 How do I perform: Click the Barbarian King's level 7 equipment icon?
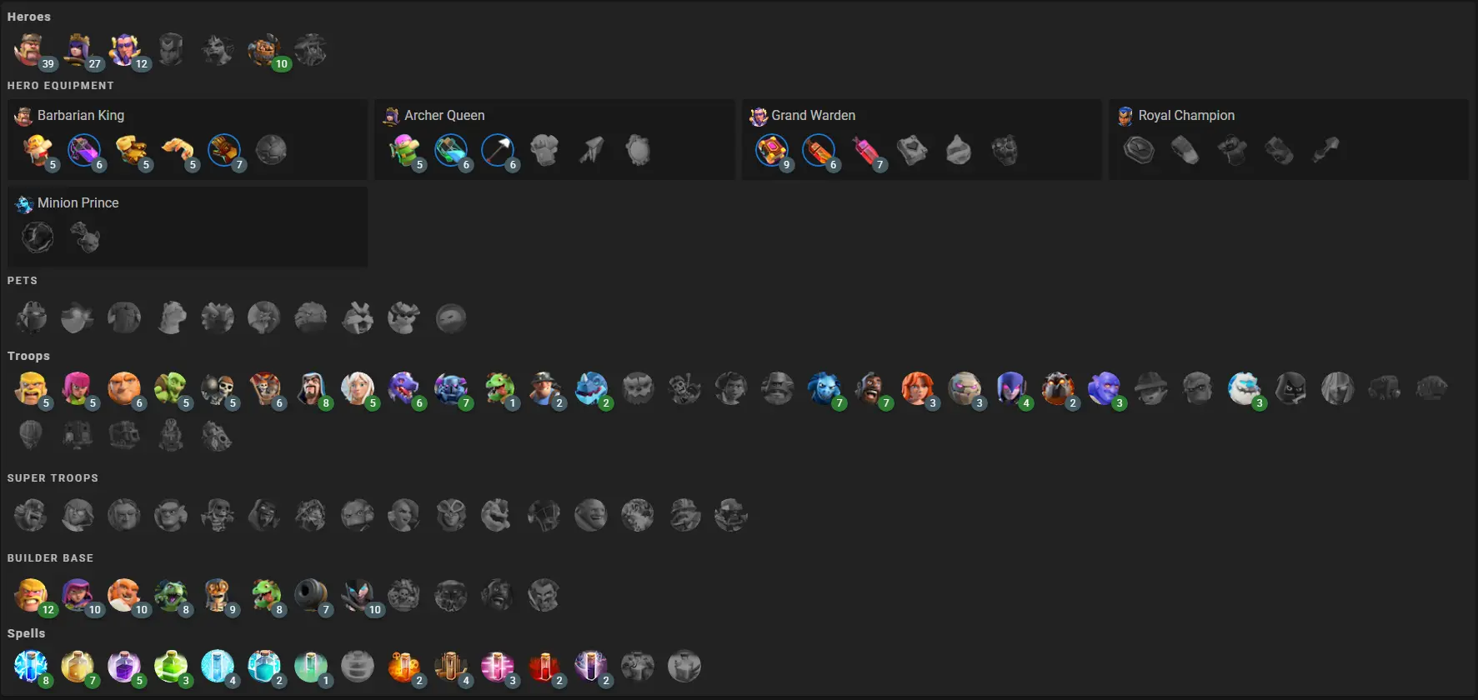tap(224, 151)
